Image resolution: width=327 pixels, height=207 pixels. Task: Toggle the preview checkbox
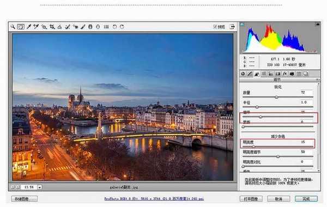(x=215, y=27)
